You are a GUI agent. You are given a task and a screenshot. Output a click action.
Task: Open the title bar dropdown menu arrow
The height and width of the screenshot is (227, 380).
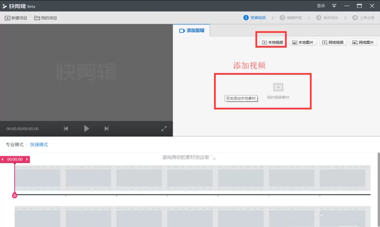(x=334, y=6)
